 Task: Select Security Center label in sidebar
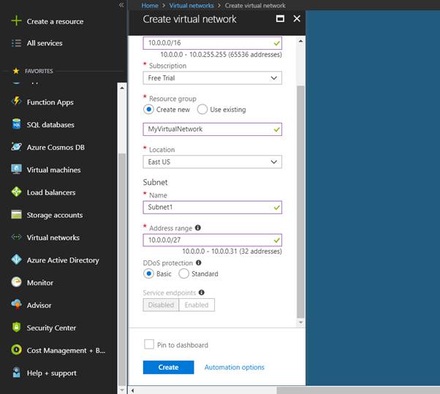(x=51, y=327)
